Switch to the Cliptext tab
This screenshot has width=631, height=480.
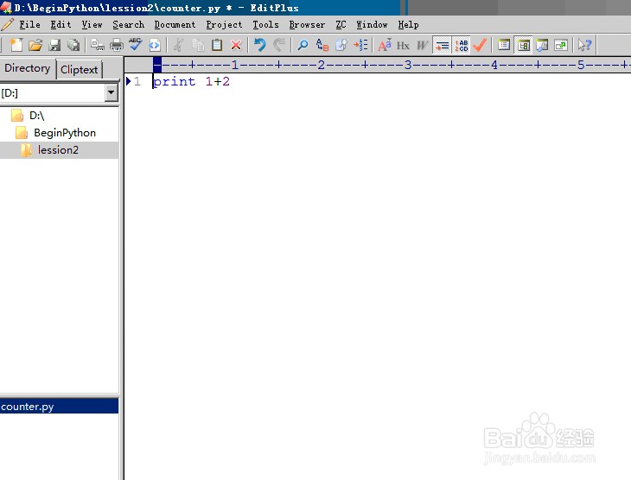coord(79,70)
